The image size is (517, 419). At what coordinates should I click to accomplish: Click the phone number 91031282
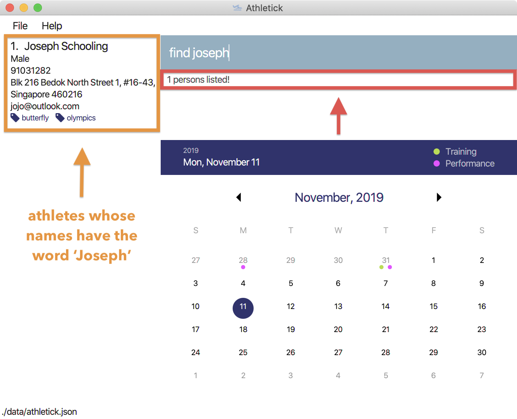31,71
